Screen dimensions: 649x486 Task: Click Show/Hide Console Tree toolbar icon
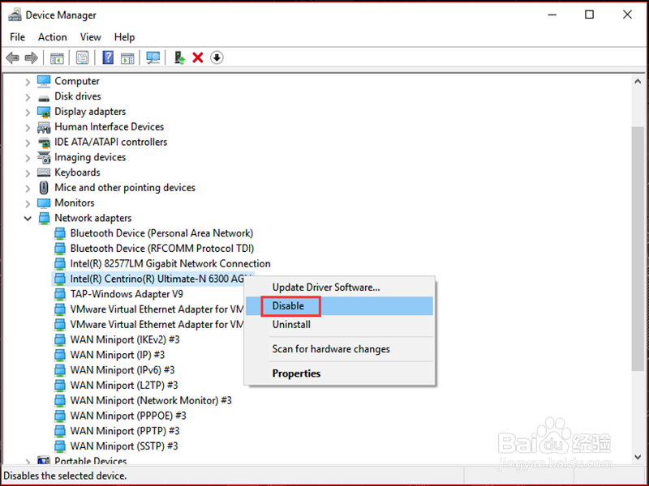click(x=57, y=58)
